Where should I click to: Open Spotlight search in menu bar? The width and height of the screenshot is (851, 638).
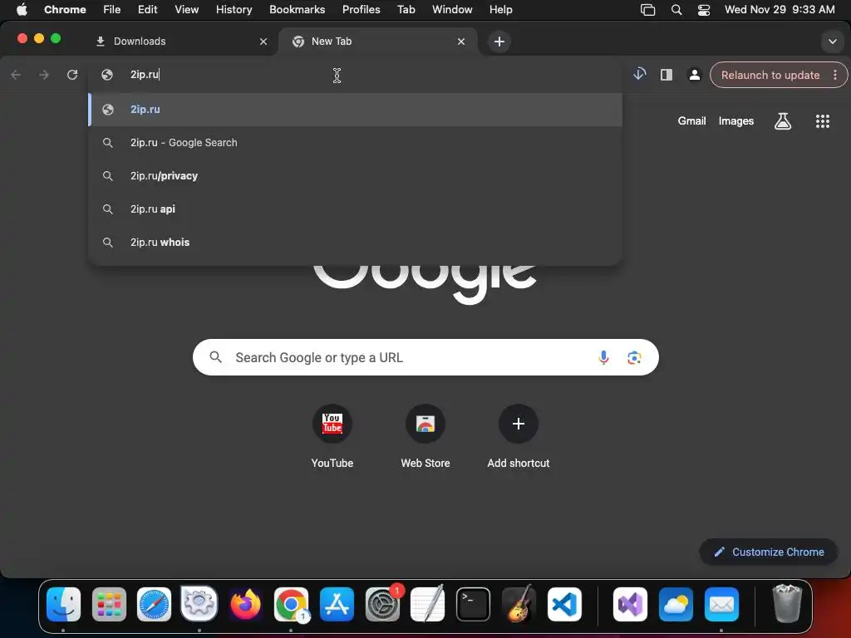[x=676, y=10]
